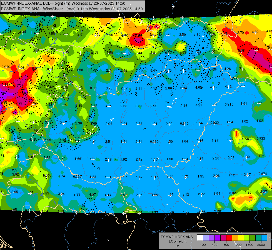The image size is (272, 250).
Task: Click the wind shear value 10.6
Action: 211,34
